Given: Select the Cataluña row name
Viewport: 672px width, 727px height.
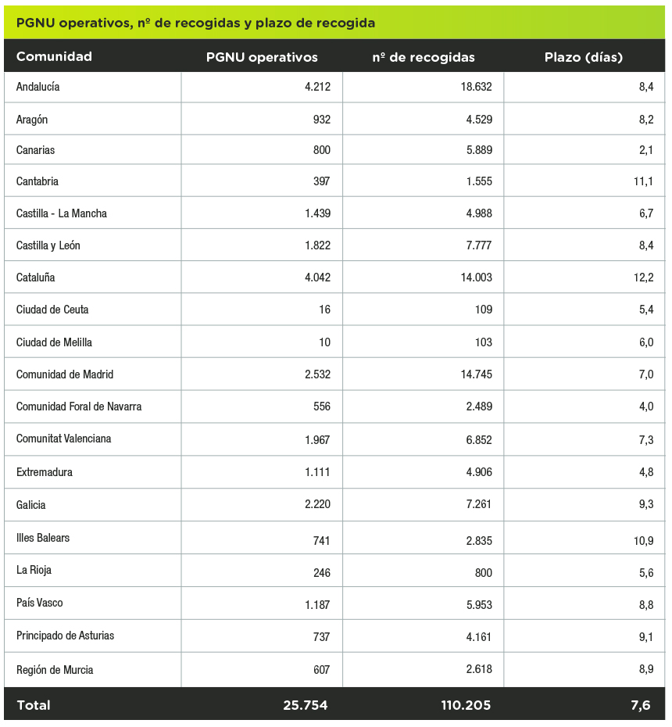Looking at the screenshot, I should (36, 278).
